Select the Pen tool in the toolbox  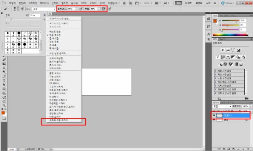4,76
